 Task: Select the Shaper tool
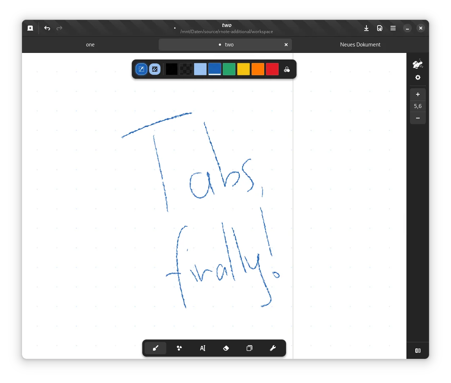179,348
